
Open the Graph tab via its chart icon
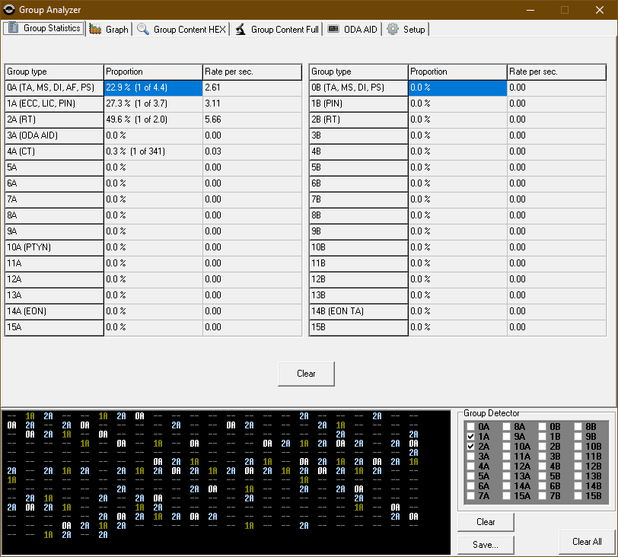[x=96, y=29]
